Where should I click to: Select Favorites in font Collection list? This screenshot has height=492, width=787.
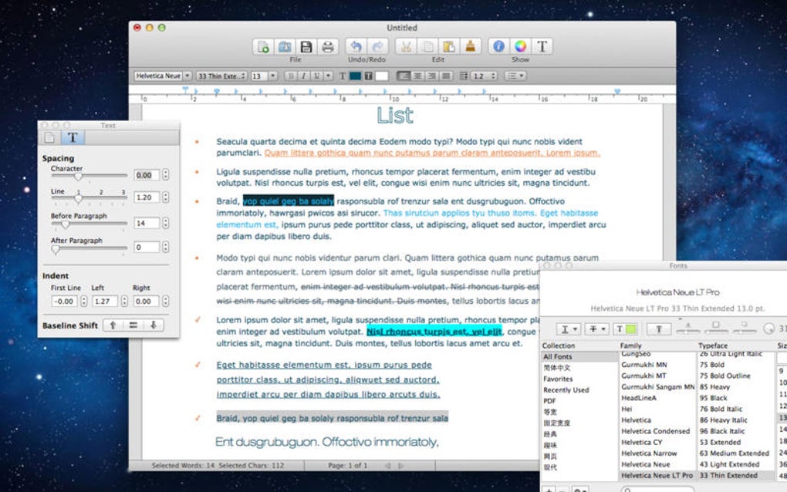click(558, 379)
